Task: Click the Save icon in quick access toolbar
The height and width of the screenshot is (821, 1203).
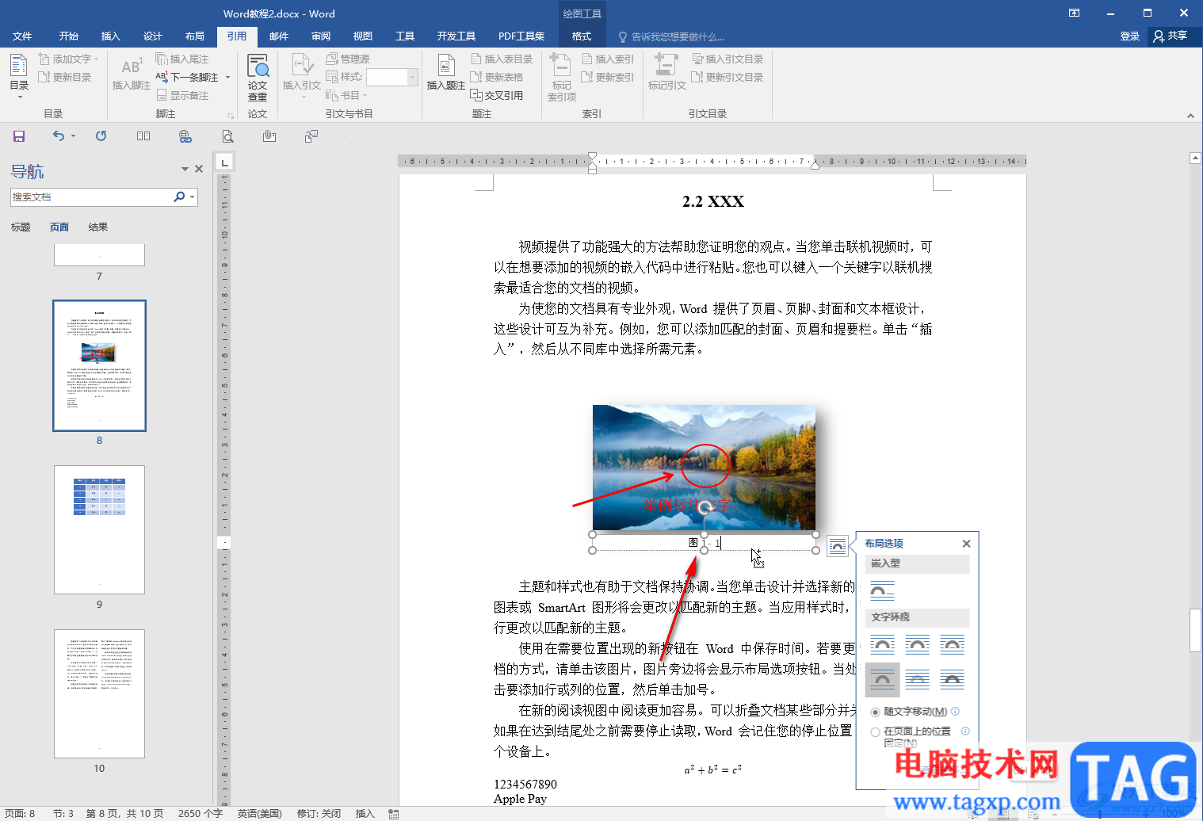Action: click(19, 136)
